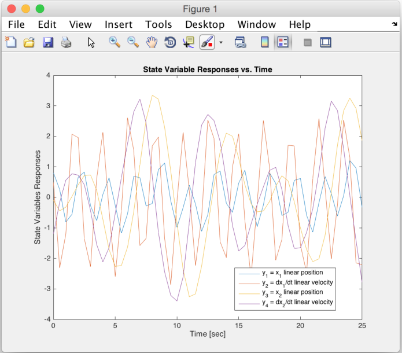Toggle the Insert Legend button off
This screenshot has width=402, height=353.
tap(283, 42)
